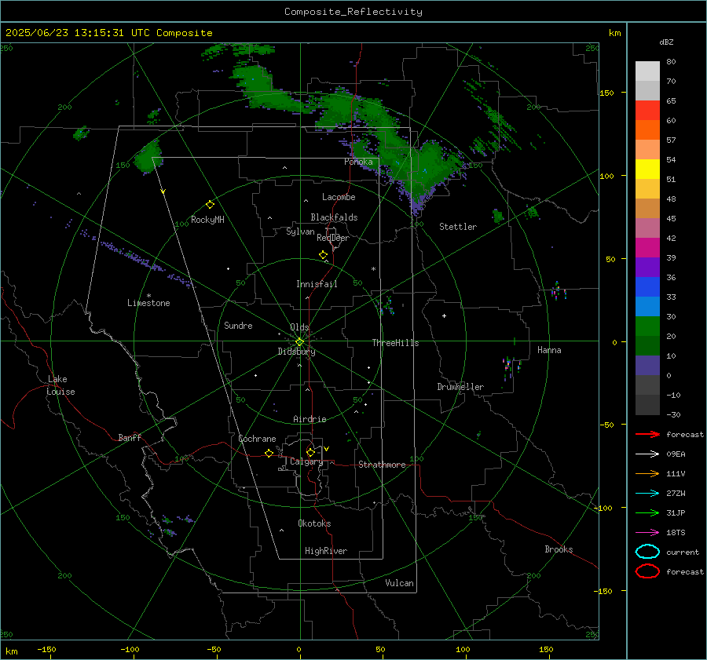
Task: Click the Blackfalds city label
Action: click(x=334, y=217)
